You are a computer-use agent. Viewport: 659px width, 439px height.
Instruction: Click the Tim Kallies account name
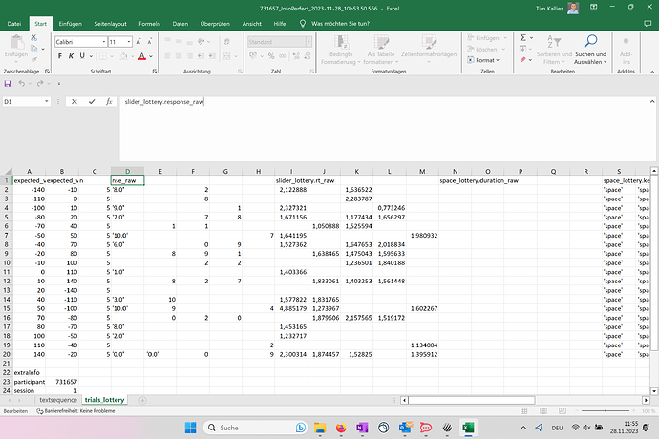549,8
